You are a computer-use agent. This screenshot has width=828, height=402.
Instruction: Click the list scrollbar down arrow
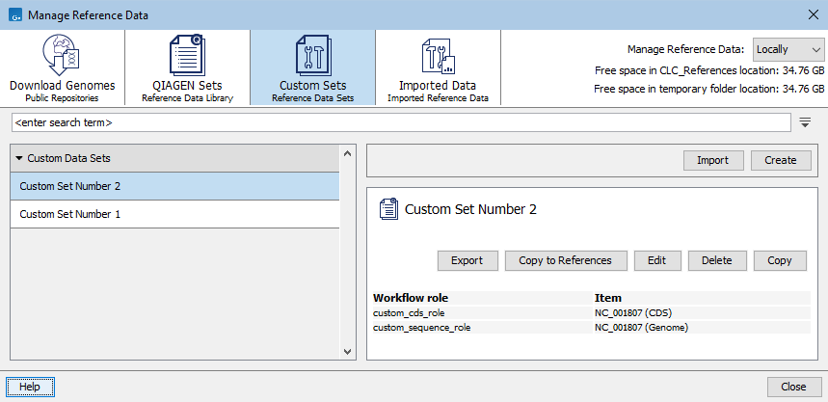tap(349, 353)
